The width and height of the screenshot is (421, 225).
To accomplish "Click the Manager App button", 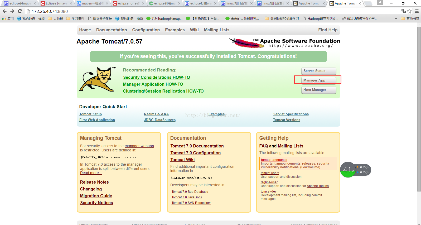I will 318,80.
